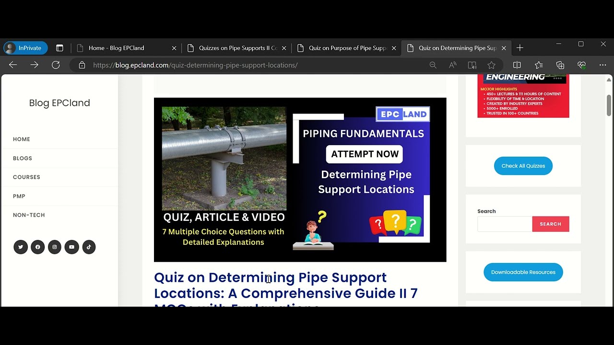Open the Facebook social icon

pyautogui.click(x=37, y=247)
